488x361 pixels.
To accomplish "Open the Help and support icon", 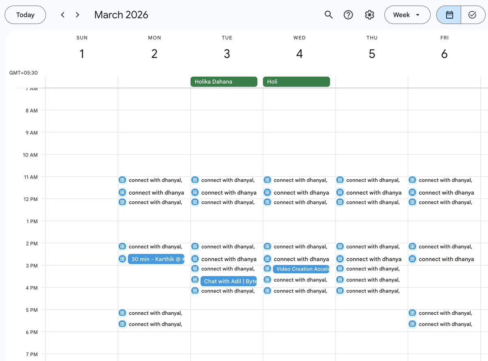I will 348,15.
